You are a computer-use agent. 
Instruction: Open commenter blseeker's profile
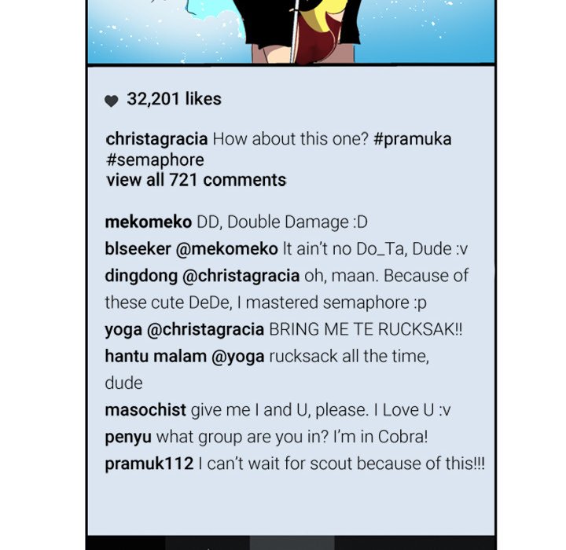point(138,248)
